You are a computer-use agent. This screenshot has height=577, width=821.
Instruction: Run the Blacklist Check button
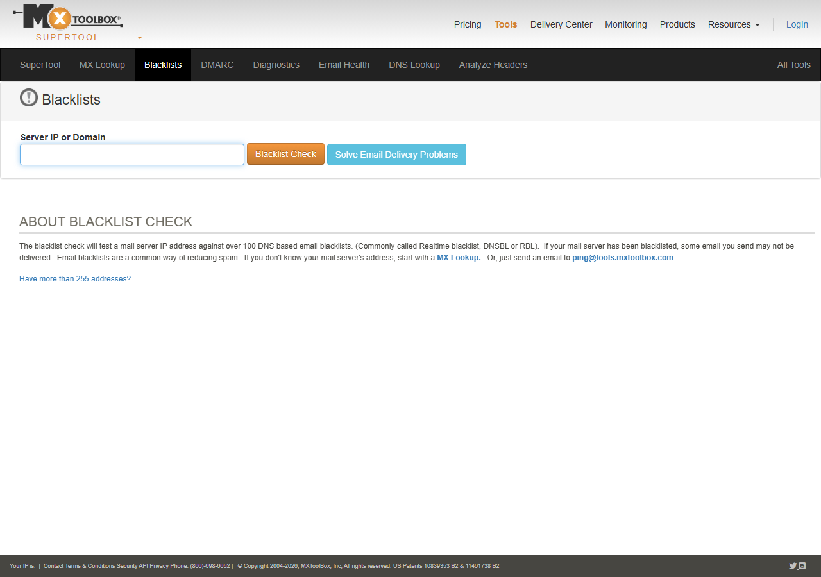pos(285,154)
